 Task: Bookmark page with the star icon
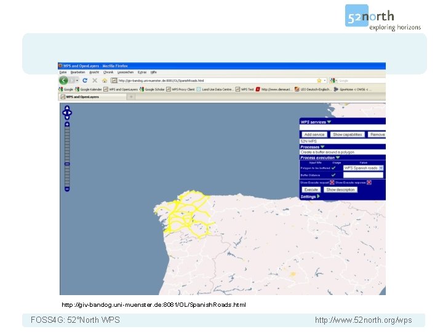point(319,81)
